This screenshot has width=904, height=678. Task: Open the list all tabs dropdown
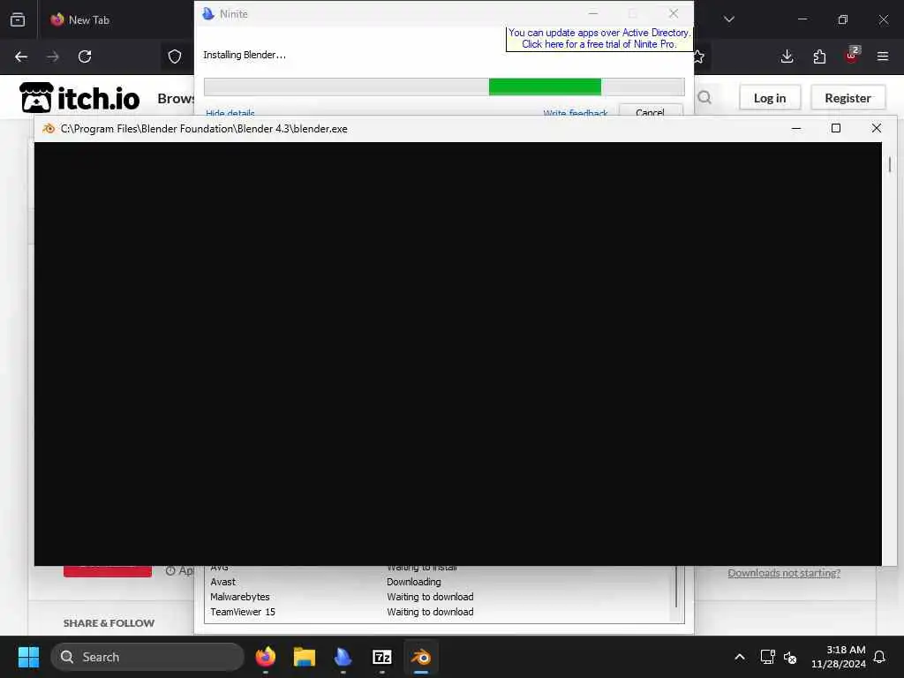(729, 19)
